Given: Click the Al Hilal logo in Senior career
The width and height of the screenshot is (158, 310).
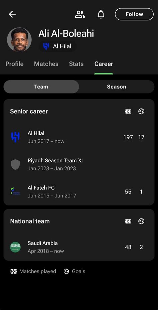Looking at the screenshot, I should point(15,137).
